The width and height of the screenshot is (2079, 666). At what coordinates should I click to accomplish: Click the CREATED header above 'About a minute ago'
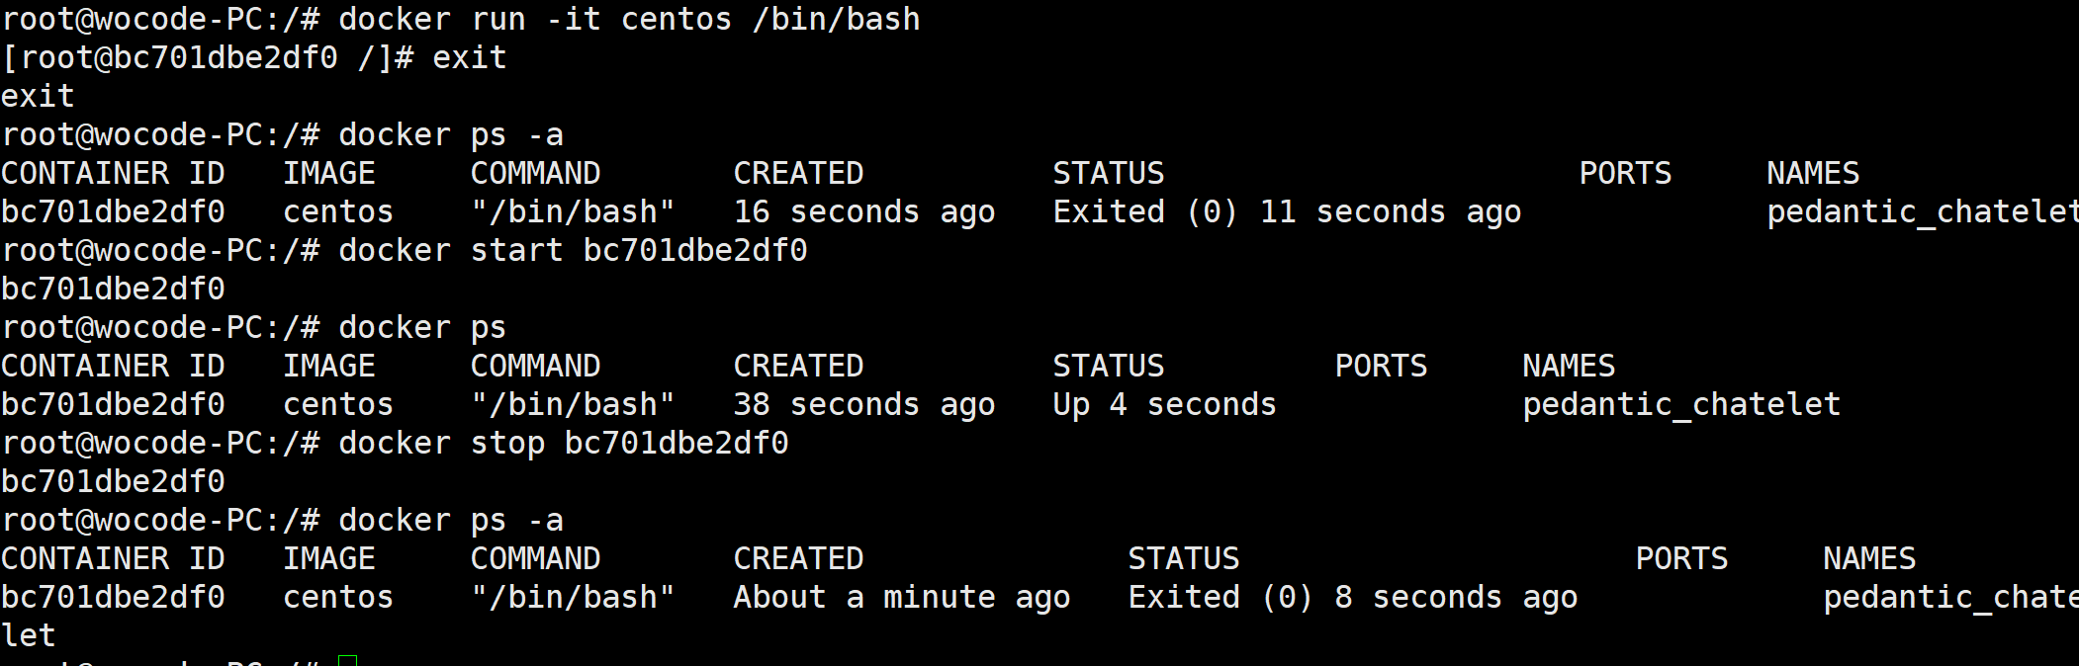point(798,558)
